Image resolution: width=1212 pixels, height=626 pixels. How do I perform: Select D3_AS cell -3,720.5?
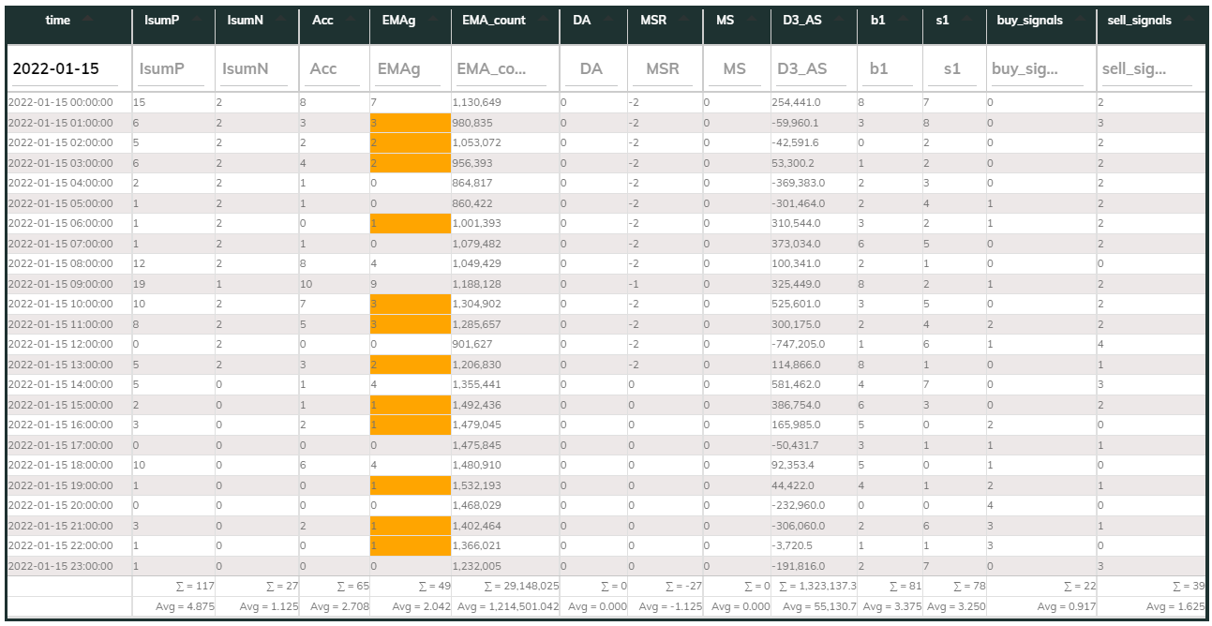[x=814, y=545]
